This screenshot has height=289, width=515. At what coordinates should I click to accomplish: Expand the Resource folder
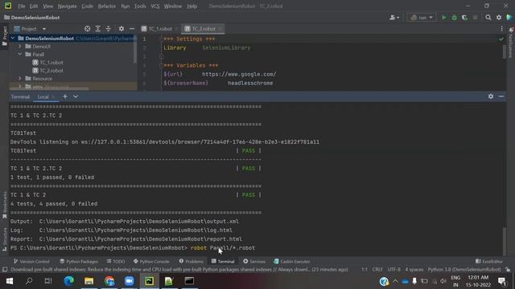tap(19, 79)
